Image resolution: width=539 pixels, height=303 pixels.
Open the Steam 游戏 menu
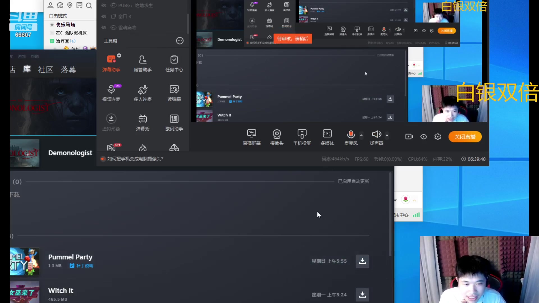[x=22, y=57]
